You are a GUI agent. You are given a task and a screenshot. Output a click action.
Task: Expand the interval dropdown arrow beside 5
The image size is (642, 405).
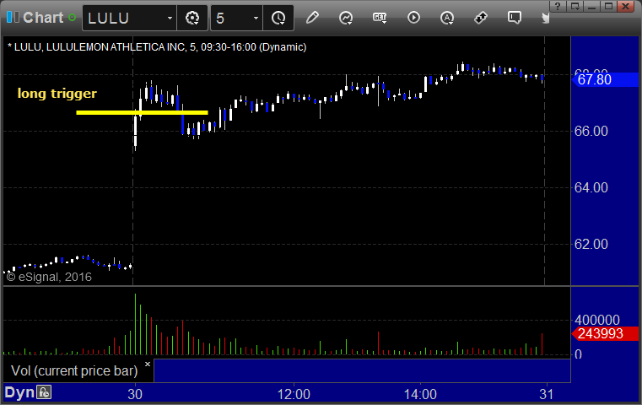256,18
